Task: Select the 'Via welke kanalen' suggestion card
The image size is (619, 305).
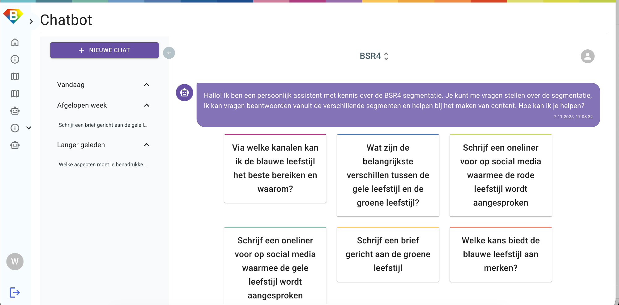Action: 275,168
